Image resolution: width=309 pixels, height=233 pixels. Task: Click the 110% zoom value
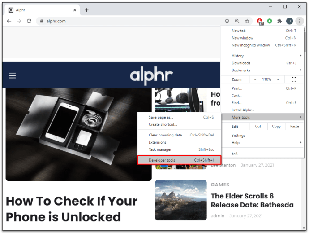[266, 79]
